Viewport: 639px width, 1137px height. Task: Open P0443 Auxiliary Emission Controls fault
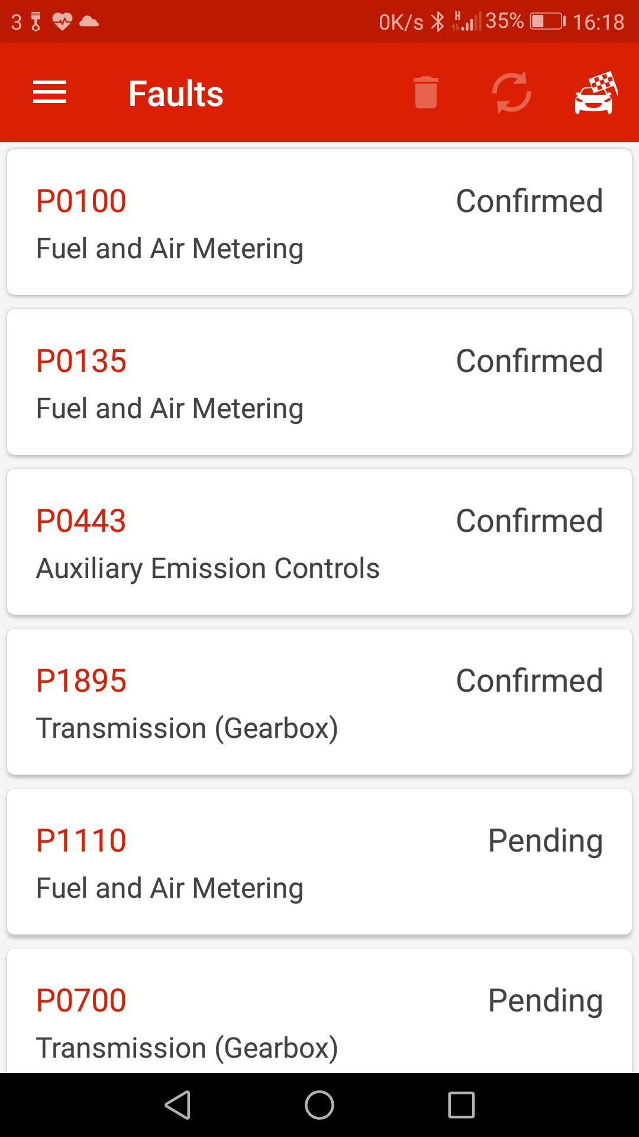pyautogui.click(x=319, y=542)
